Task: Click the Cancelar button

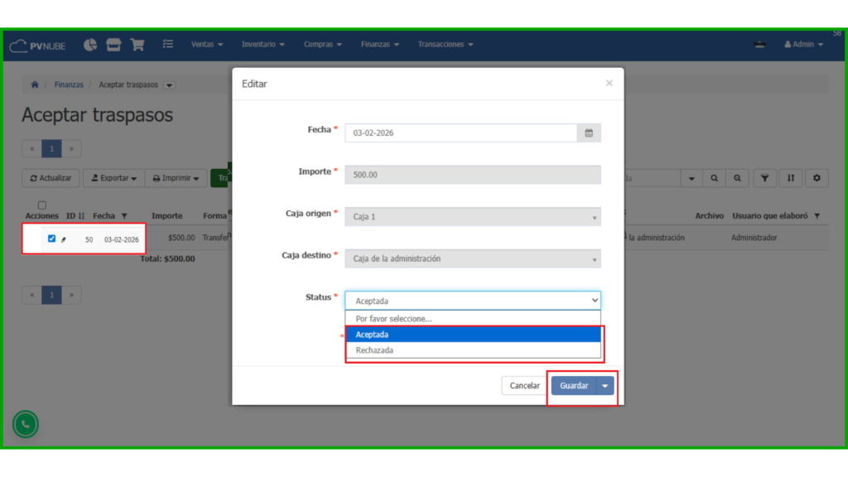Action: tap(524, 386)
